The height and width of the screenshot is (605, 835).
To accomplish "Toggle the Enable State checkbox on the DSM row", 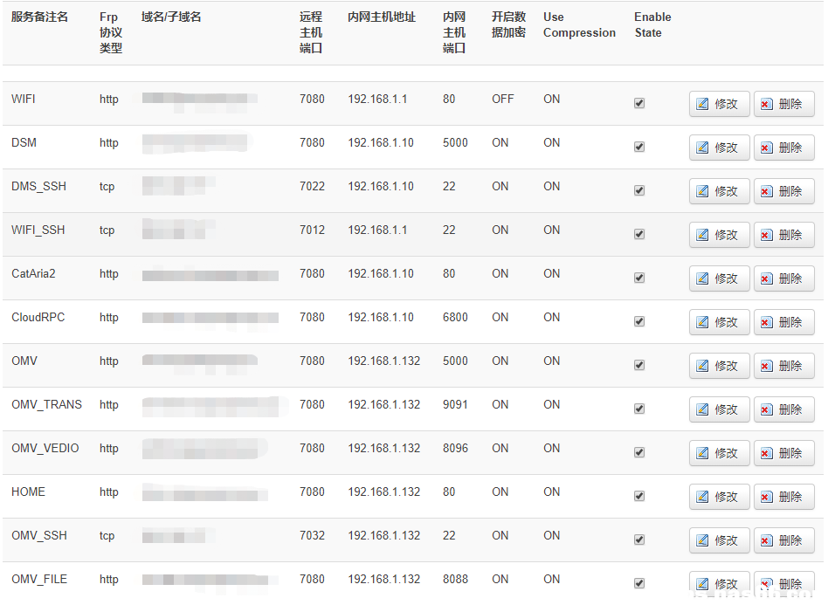I will point(638,146).
